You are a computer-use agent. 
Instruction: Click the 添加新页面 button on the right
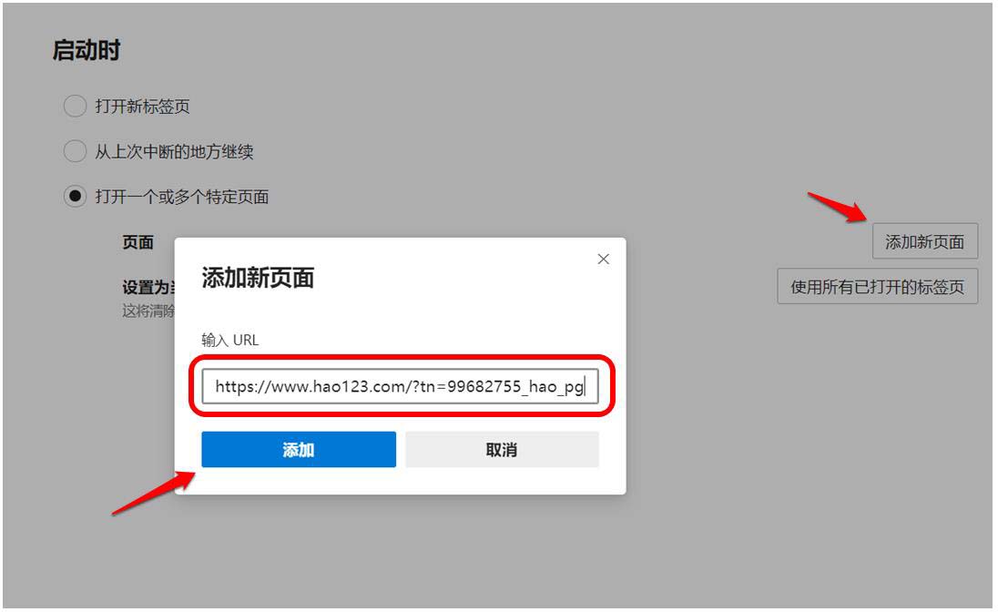[x=924, y=241]
